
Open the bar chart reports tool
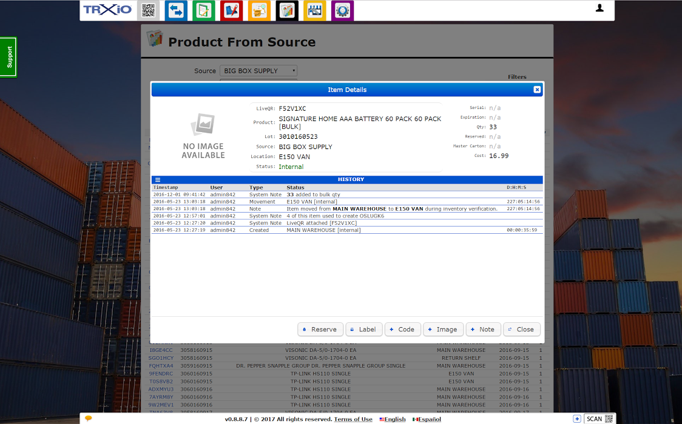tap(286, 10)
